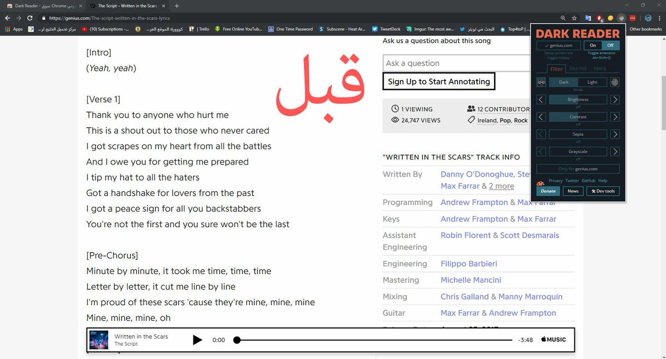666x359 pixels.
Task: Decrease Sepia with left arrow
Action: (541, 134)
